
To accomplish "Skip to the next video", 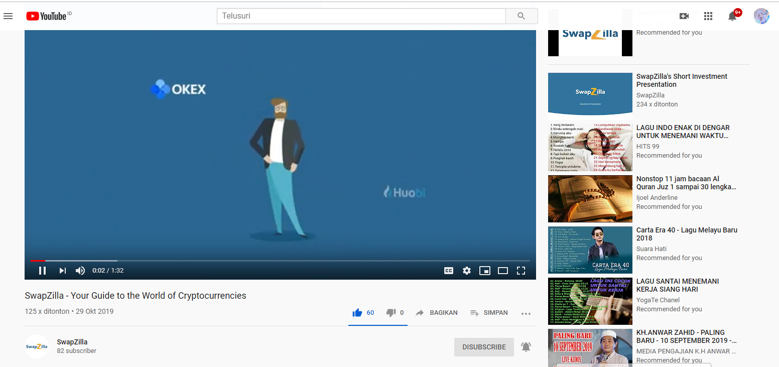I will 63,271.
